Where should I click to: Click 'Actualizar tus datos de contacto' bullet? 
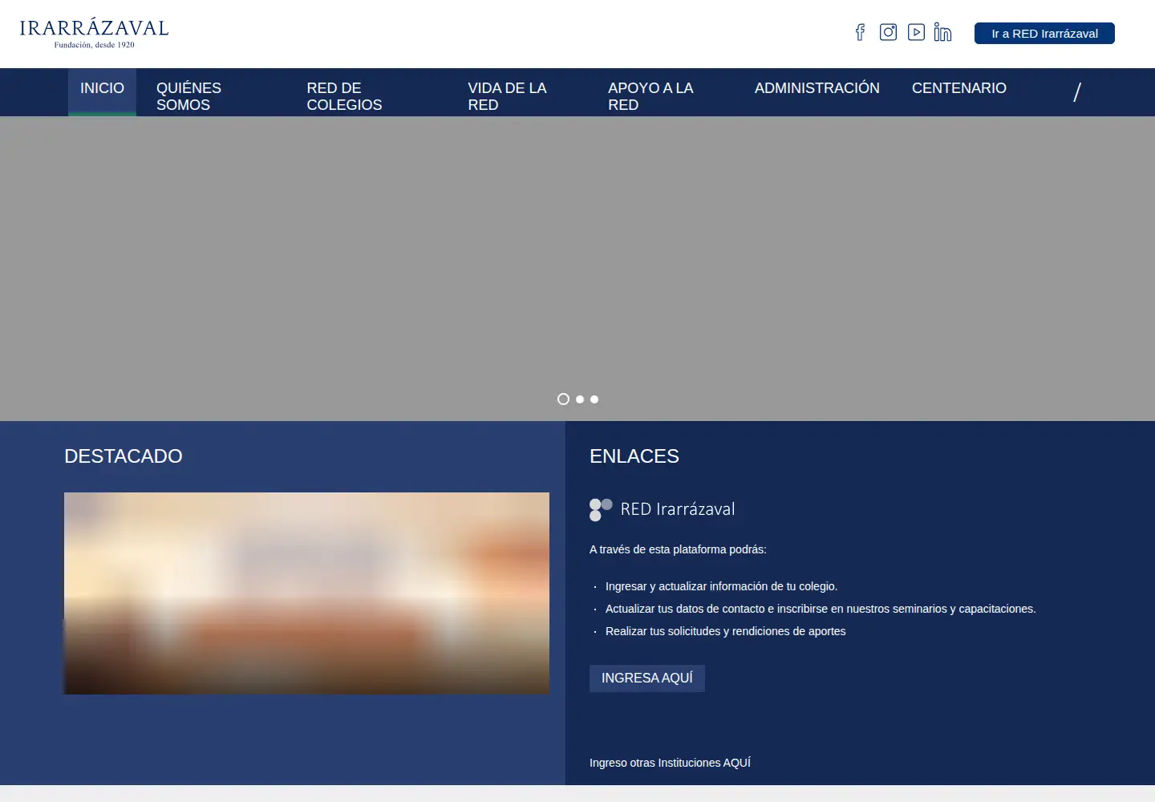coord(821,609)
